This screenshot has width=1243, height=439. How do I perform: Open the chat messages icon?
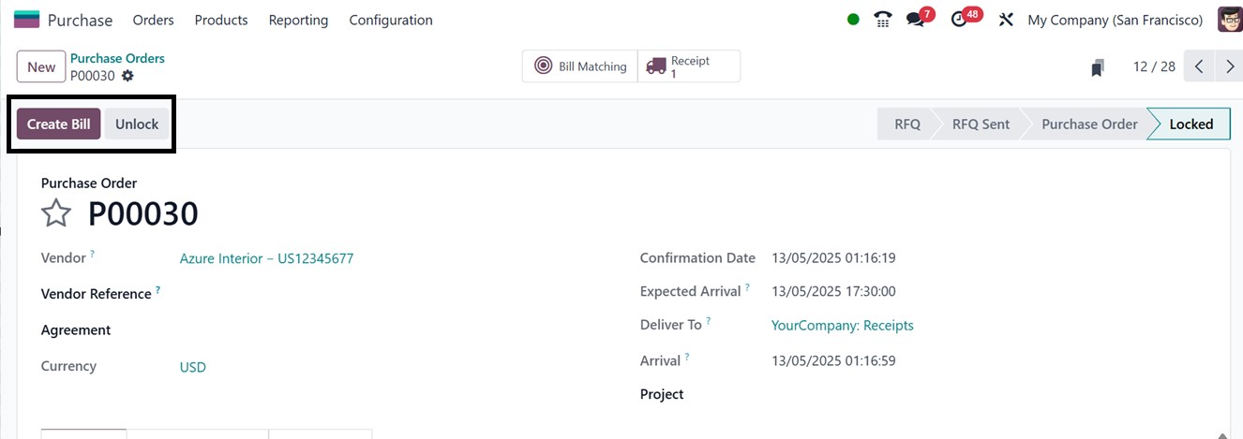(916, 20)
